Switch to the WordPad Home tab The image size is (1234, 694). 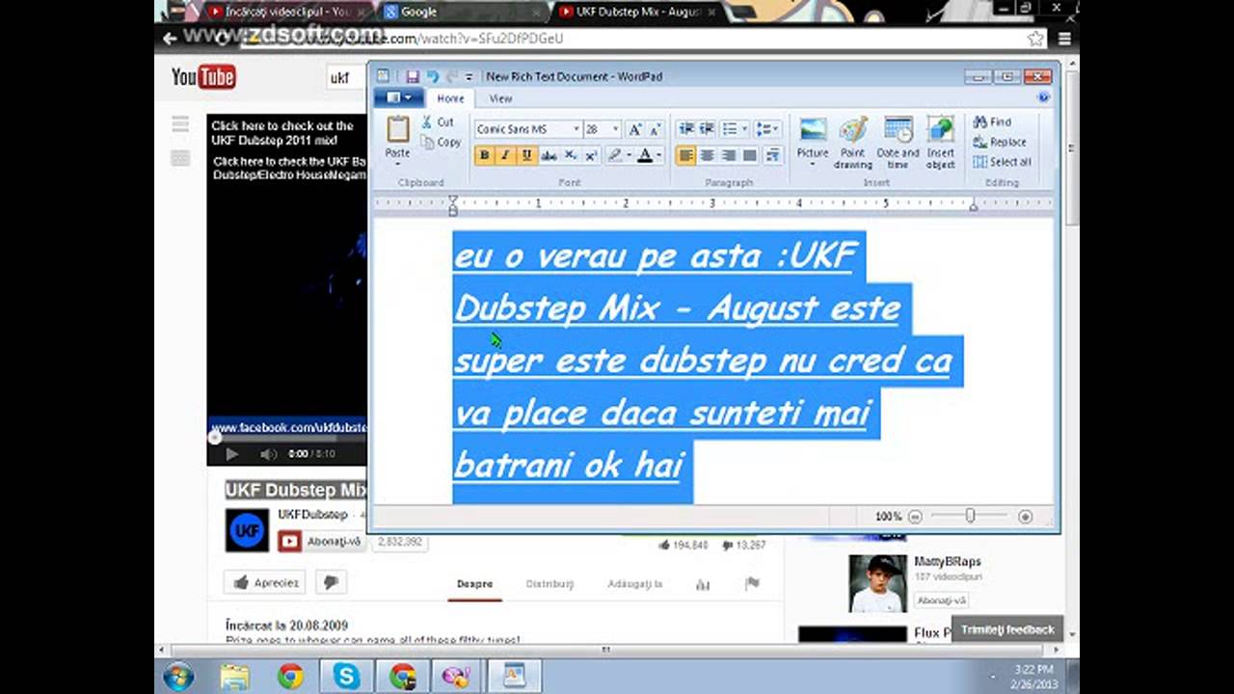(x=450, y=98)
